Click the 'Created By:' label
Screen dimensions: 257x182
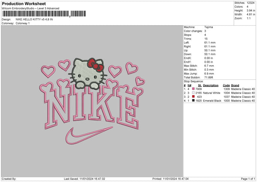pos(9,179)
